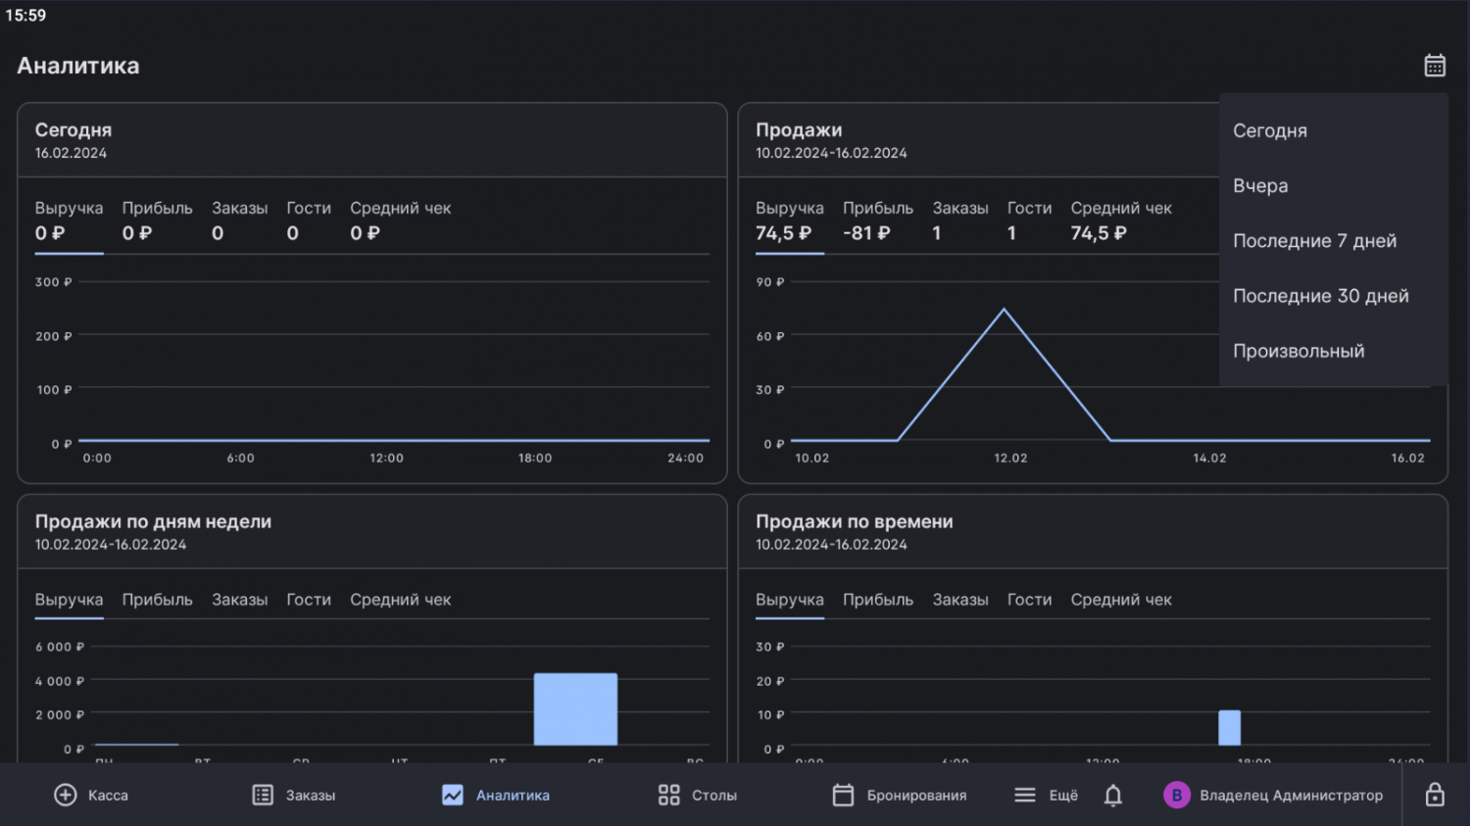Select Гости tab in Продажи по дням недели

point(308,600)
